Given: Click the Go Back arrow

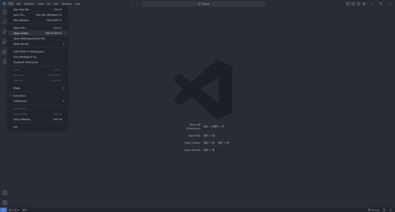Looking at the screenshot, I should 132,4.
